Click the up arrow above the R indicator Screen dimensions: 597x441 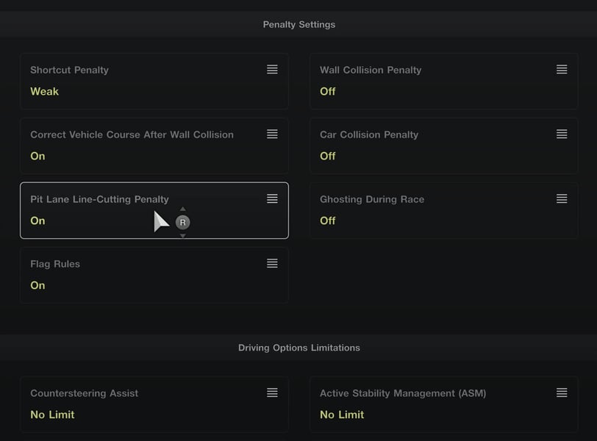click(183, 209)
